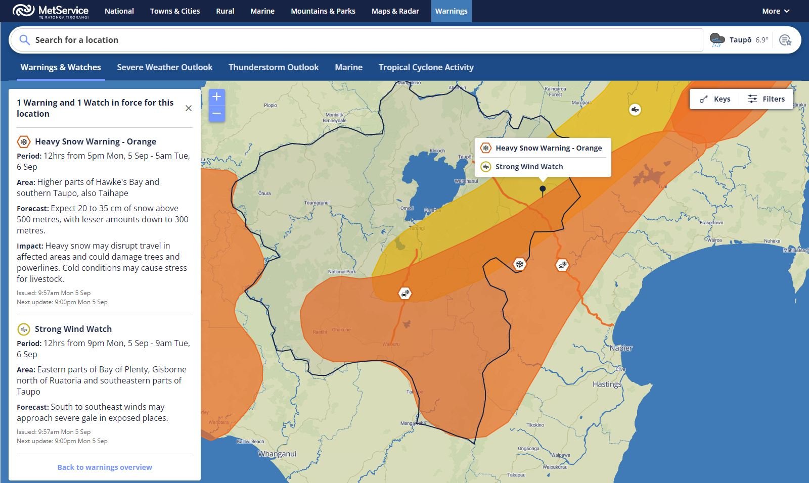This screenshot has width=809, height=483.
Task: Click Strong Wind Watch icon in side panel
Action: tap(24, 329)
